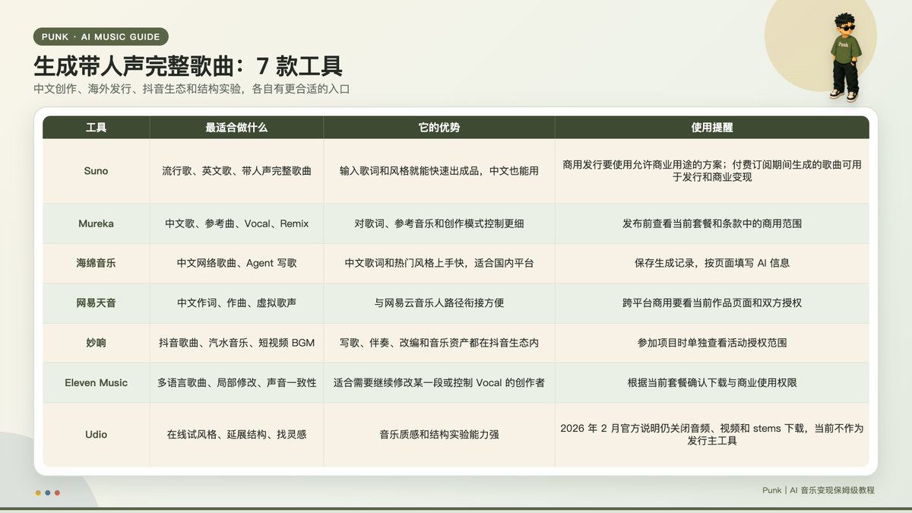Click the cell 流行歌、英文歌、带人声完整歌曲

click(236, 171)
